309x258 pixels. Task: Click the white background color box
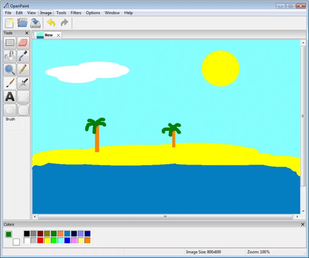click(16, 242)
